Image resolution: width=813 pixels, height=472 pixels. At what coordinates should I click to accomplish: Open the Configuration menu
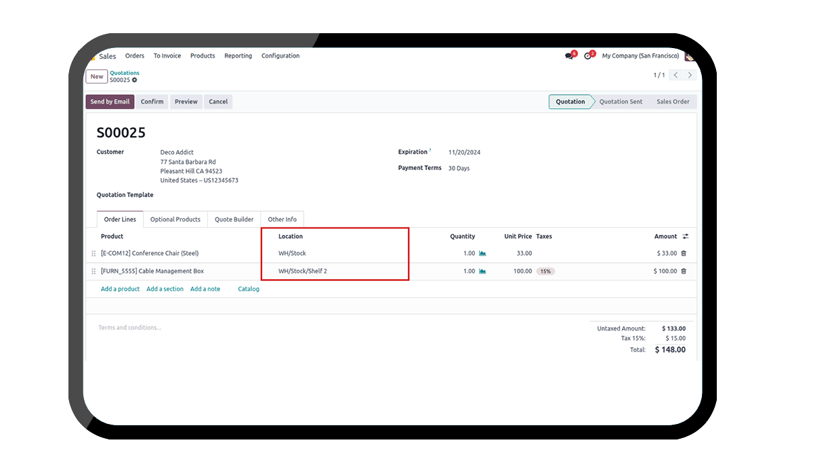280,56
